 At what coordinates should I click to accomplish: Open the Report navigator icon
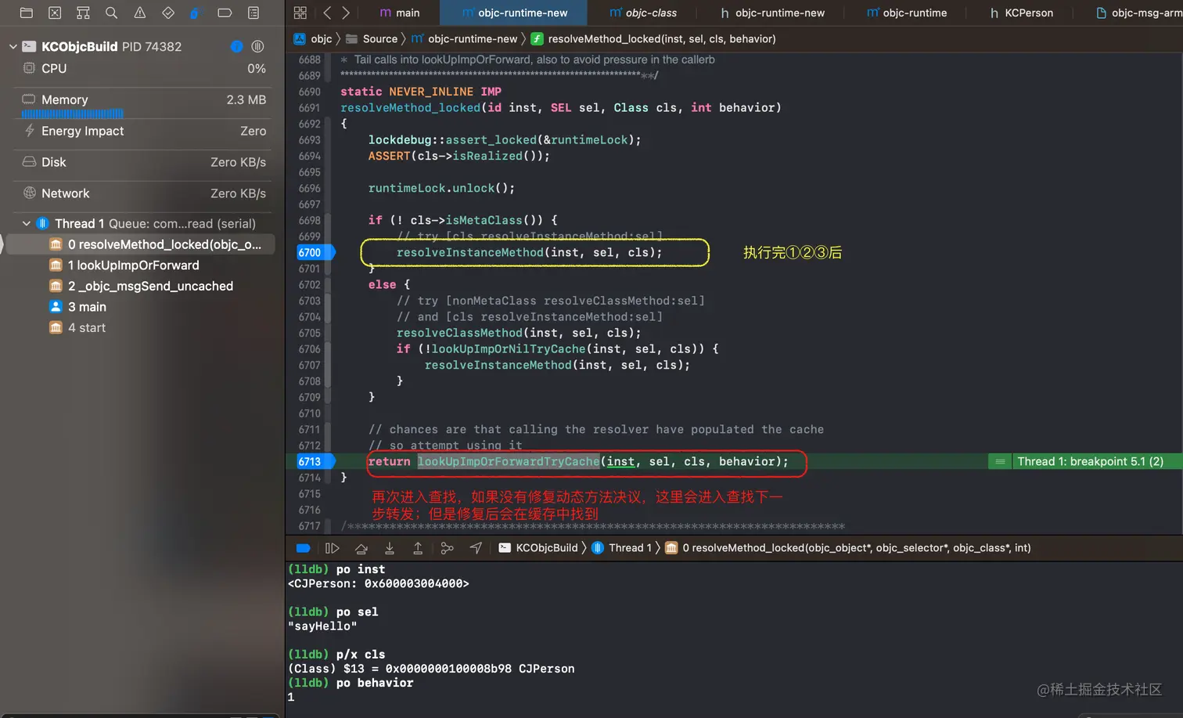253,13
